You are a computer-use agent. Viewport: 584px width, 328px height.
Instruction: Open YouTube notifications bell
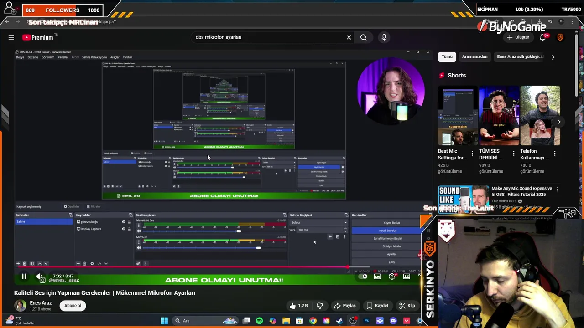[542, 37]
